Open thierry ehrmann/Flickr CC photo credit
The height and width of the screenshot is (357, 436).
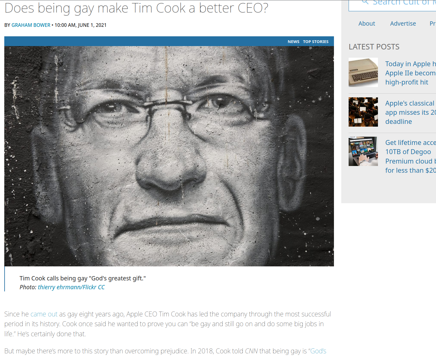click(x=71, y=287)
